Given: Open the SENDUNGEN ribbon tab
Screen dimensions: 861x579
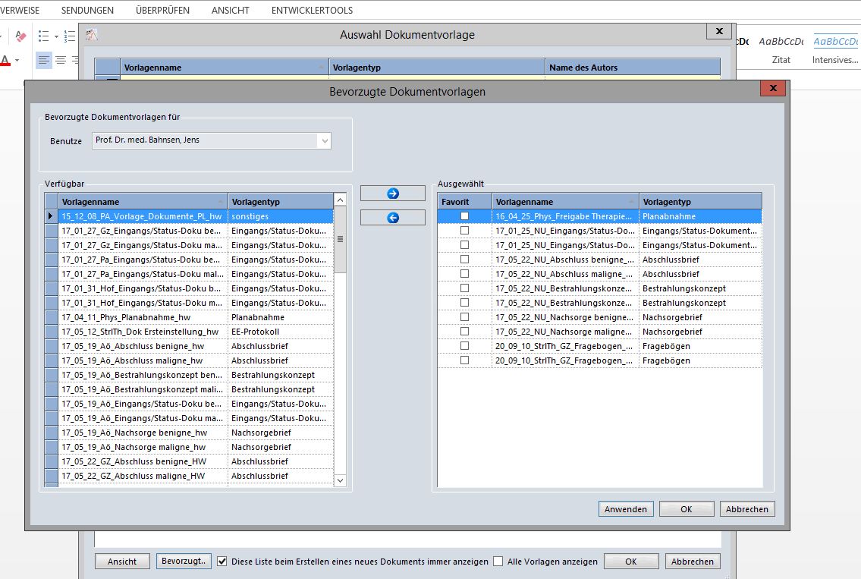Looking at the screenshot, I should click(x=87, y=11).
